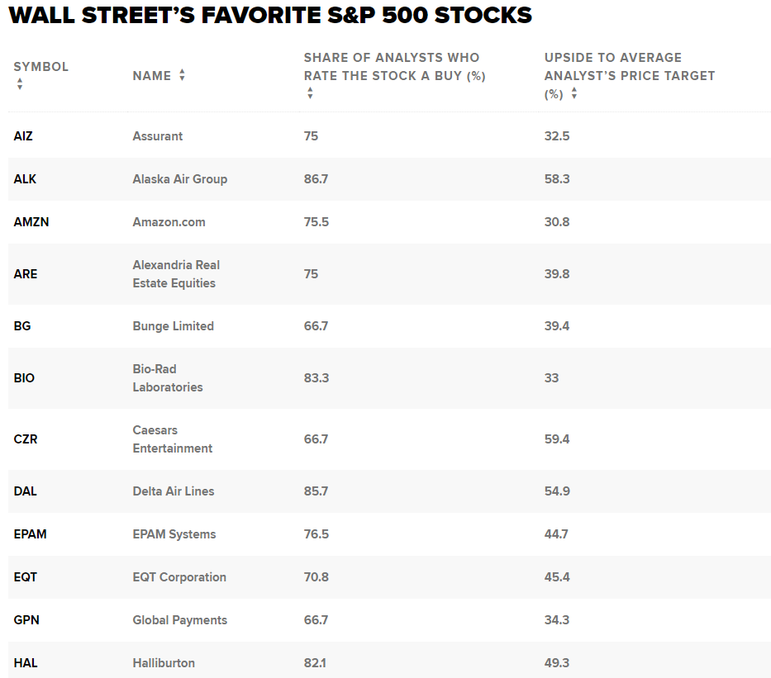Click sort arrows beside Upside price target (%)
Screen dimensions: 771x678
(573, 93)
